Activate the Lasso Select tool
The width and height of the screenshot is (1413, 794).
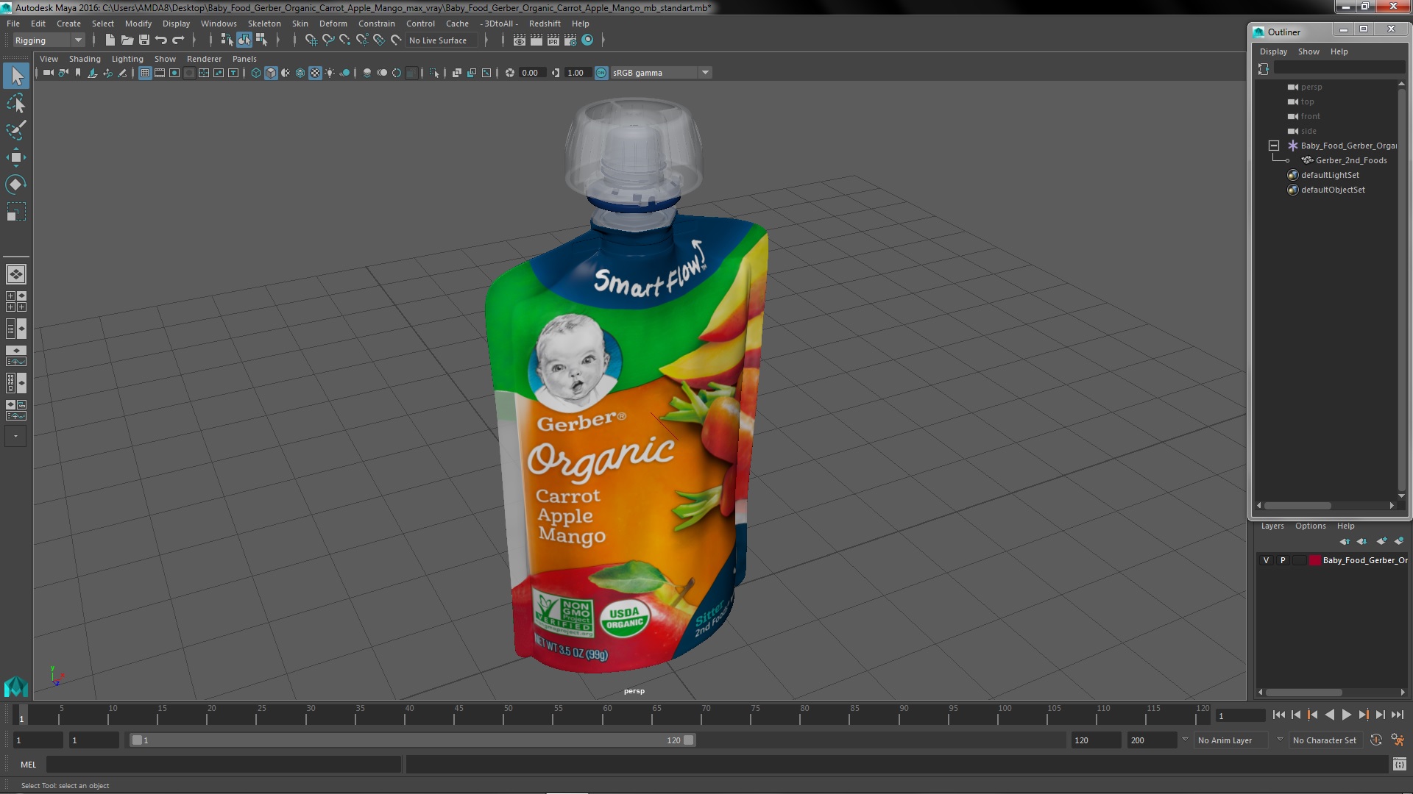(x=16, y=103)
